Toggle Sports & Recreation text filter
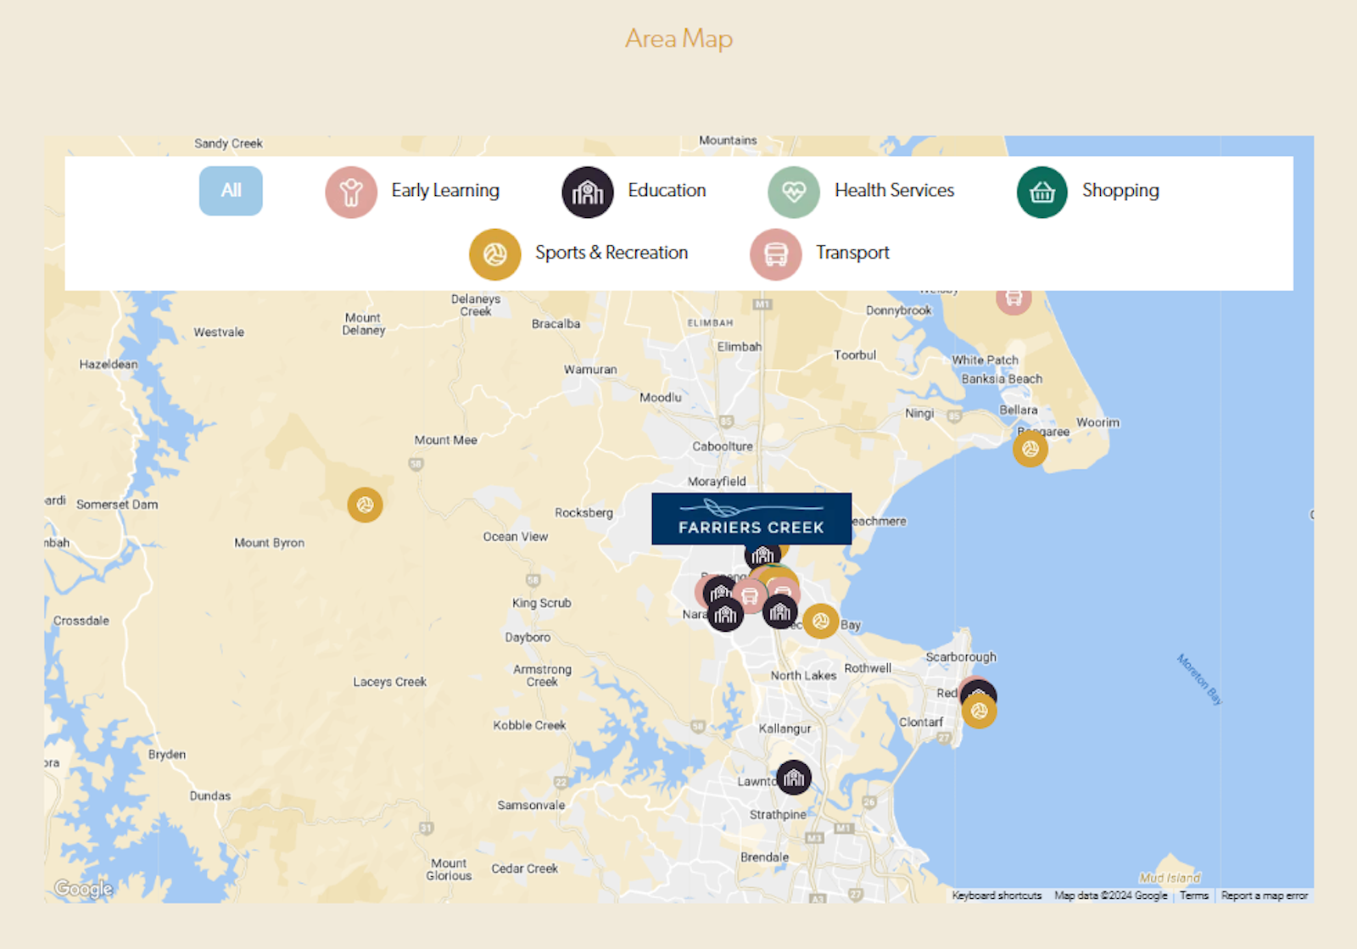Image resolution: width=1357 pixels, height=949 pixels. (x=611, y=253)
